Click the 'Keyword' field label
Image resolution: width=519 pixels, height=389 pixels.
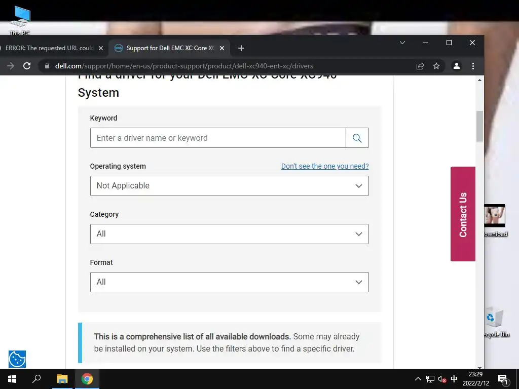[x=103, y=118]
